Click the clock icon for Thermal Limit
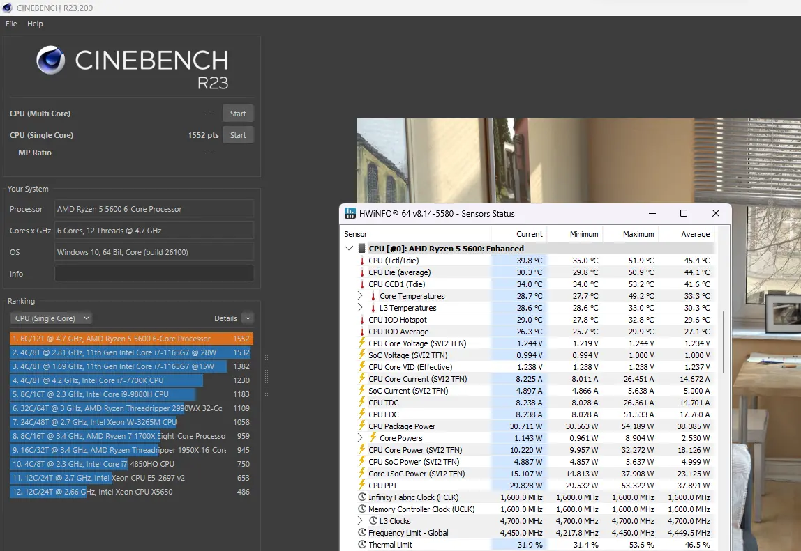The height and width of the screenshot is (551, 801). 362,544
